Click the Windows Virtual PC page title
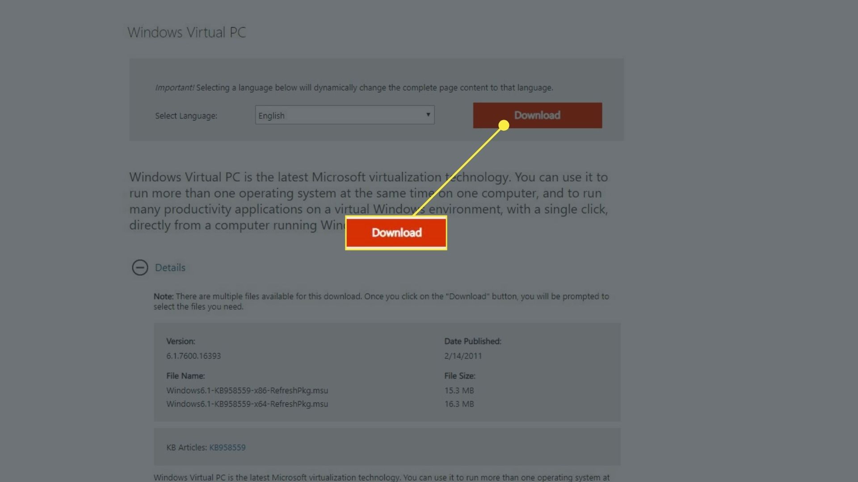This screenshot has height=482, width=858. coord(187,33)
